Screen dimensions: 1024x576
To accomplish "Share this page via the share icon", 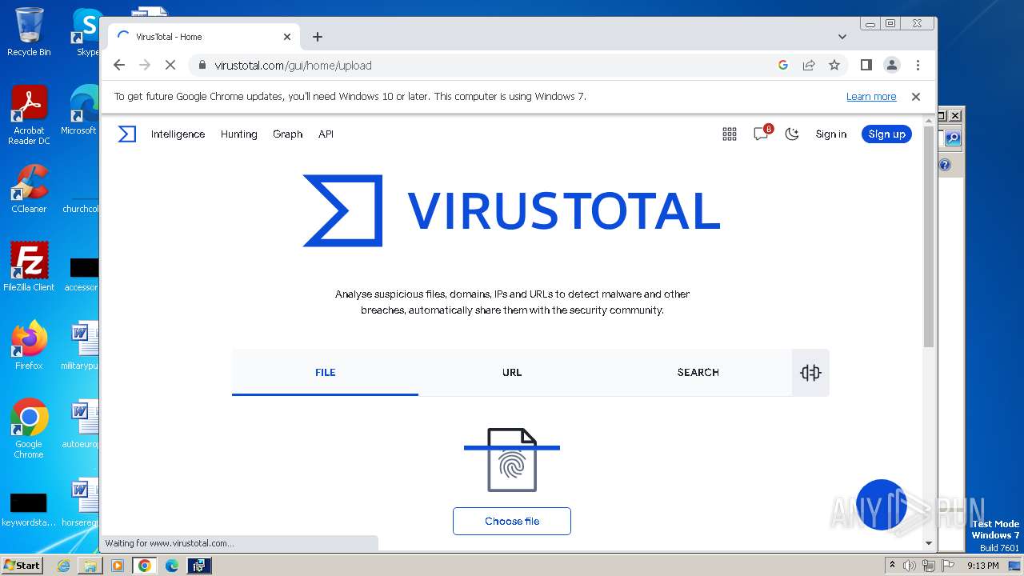I will [x=809, y=66].
